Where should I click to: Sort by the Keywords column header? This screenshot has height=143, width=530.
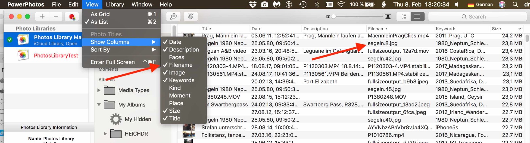pos(462,29)
